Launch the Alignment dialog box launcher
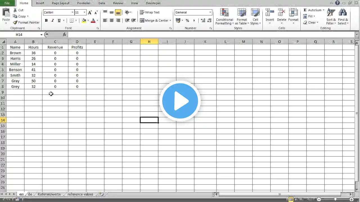 point(171,28)
